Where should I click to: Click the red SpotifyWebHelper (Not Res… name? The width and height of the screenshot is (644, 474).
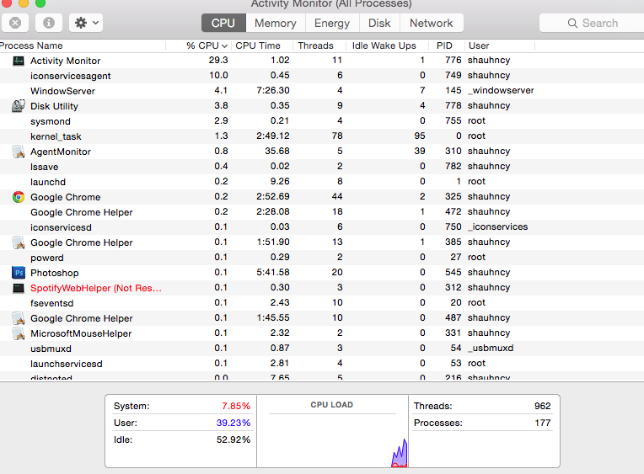[96, 288]
